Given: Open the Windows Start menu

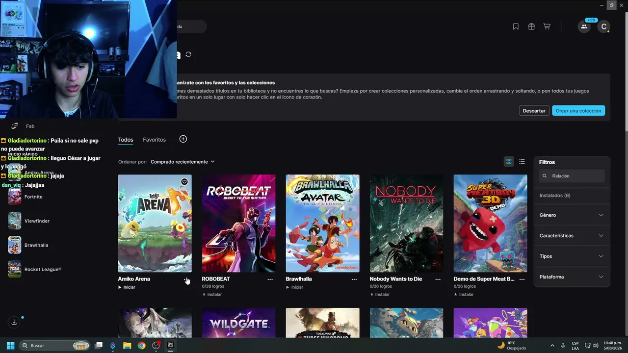Looking at the screenshot, I should (10, 346).
